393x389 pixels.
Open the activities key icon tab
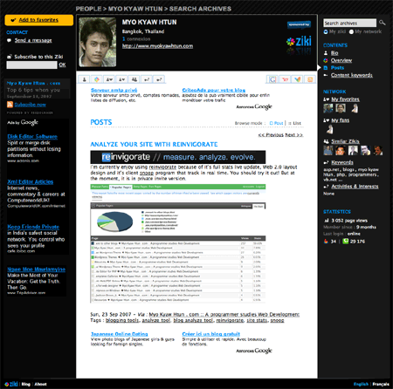159,79
